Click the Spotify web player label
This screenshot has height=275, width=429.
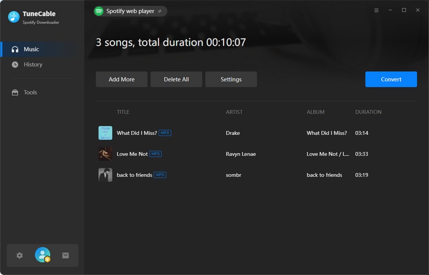[x=130, y=11]
